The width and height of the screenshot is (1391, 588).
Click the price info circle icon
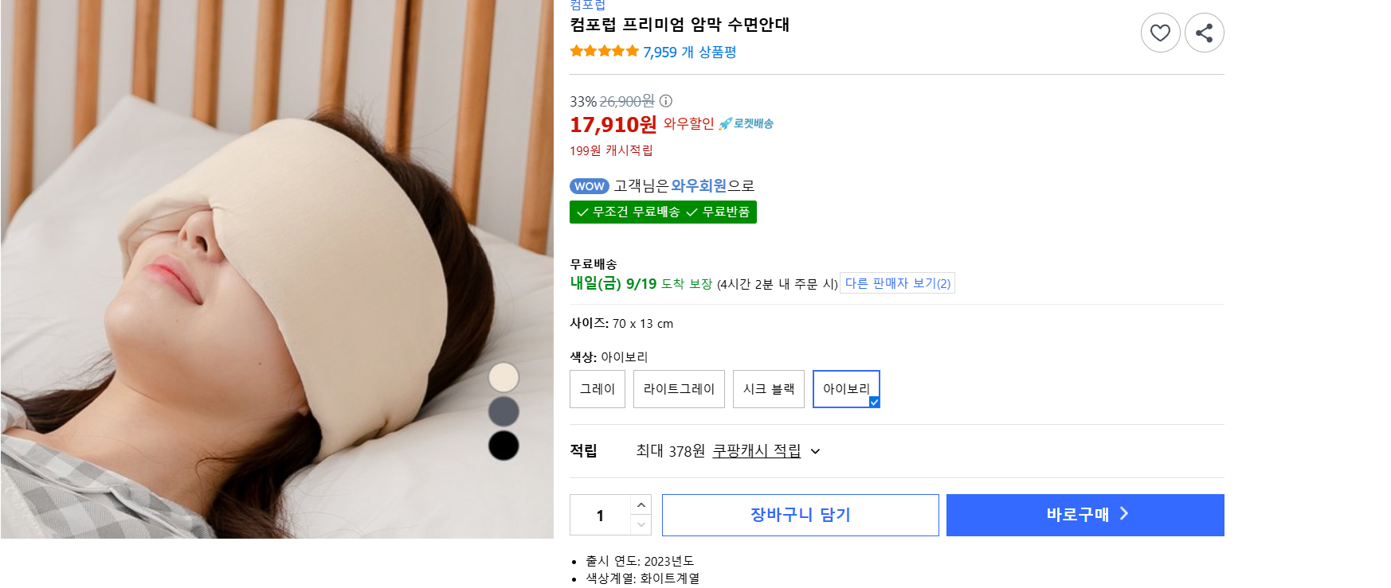point(666,101)
